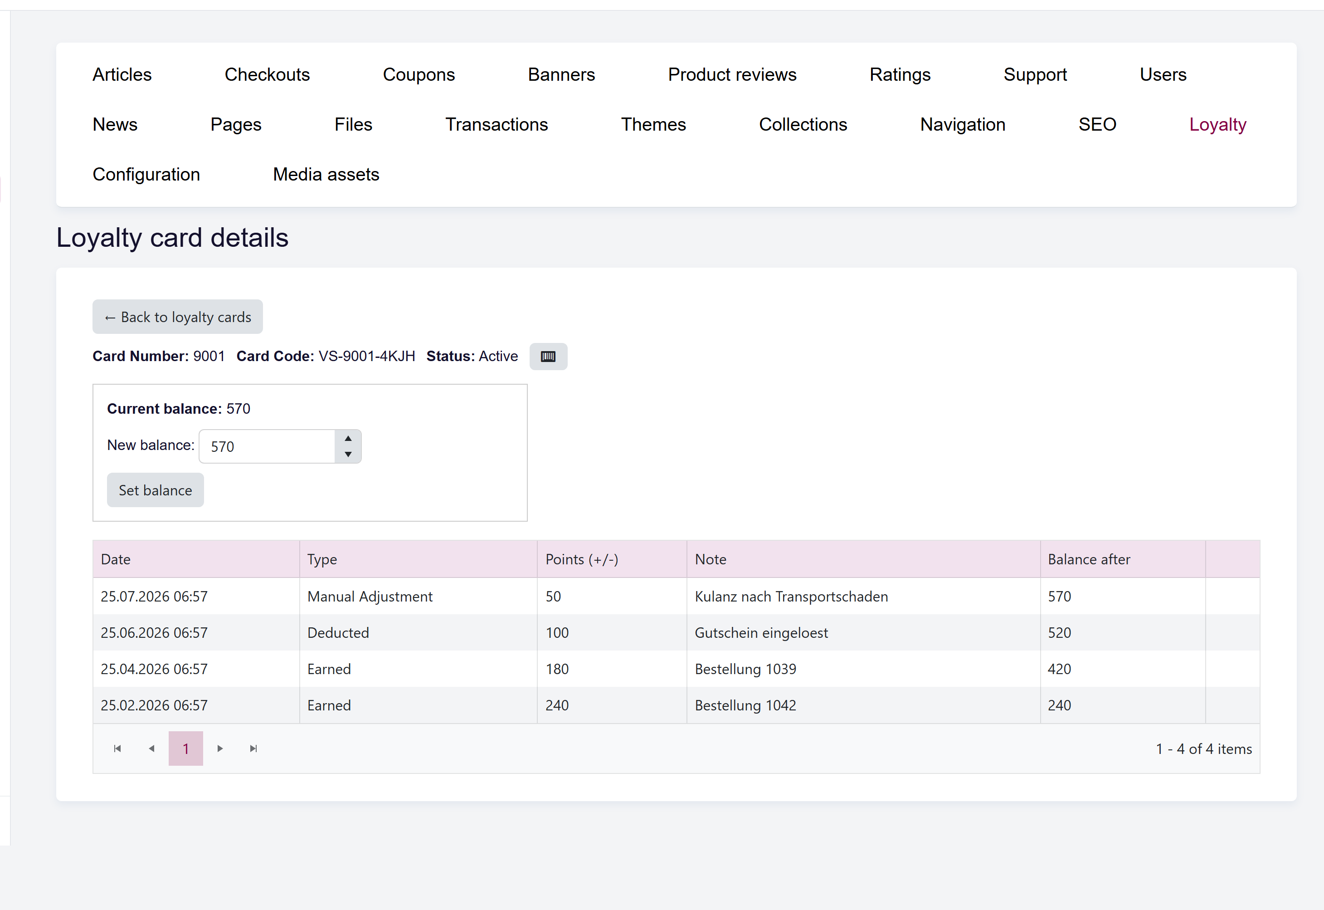
Task: Jump to last page in pager
Action: [253, 749]
